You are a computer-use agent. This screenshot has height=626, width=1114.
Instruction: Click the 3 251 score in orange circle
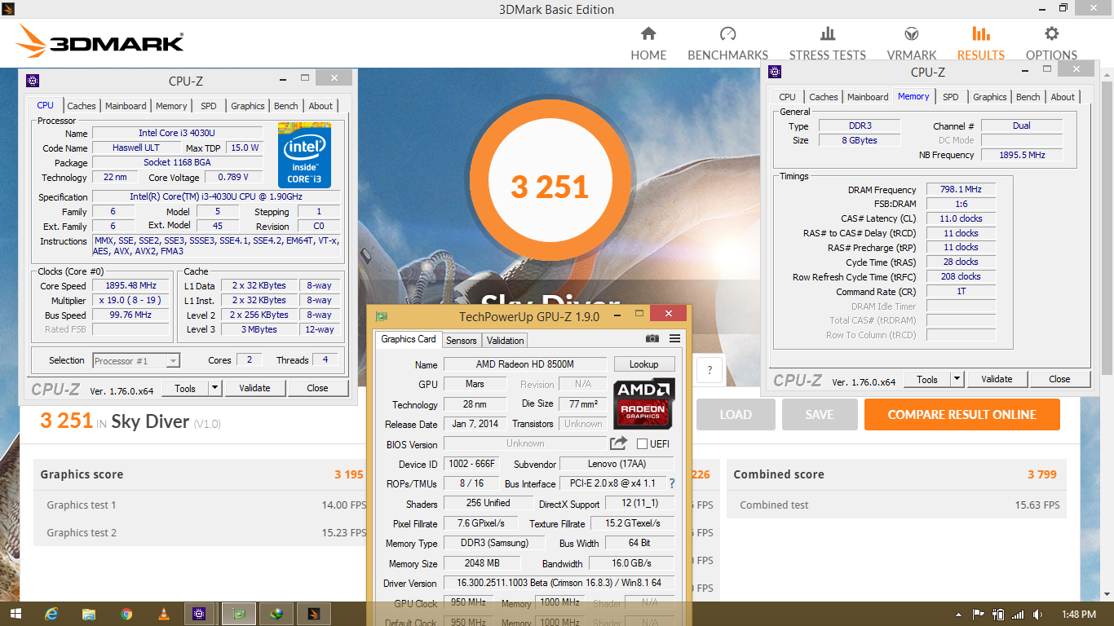coord(550,187)
